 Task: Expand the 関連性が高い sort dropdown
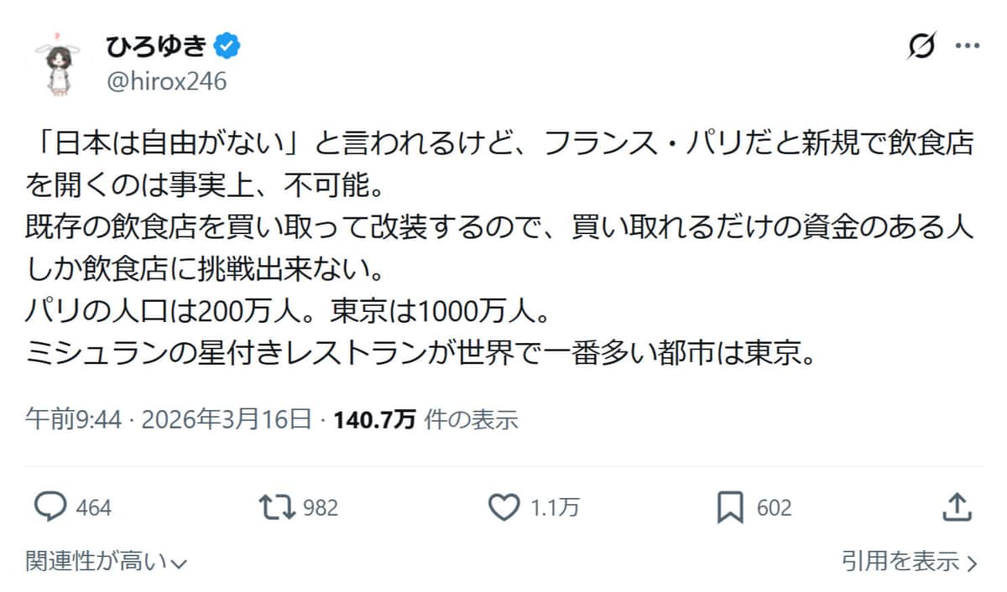(105, 561)
